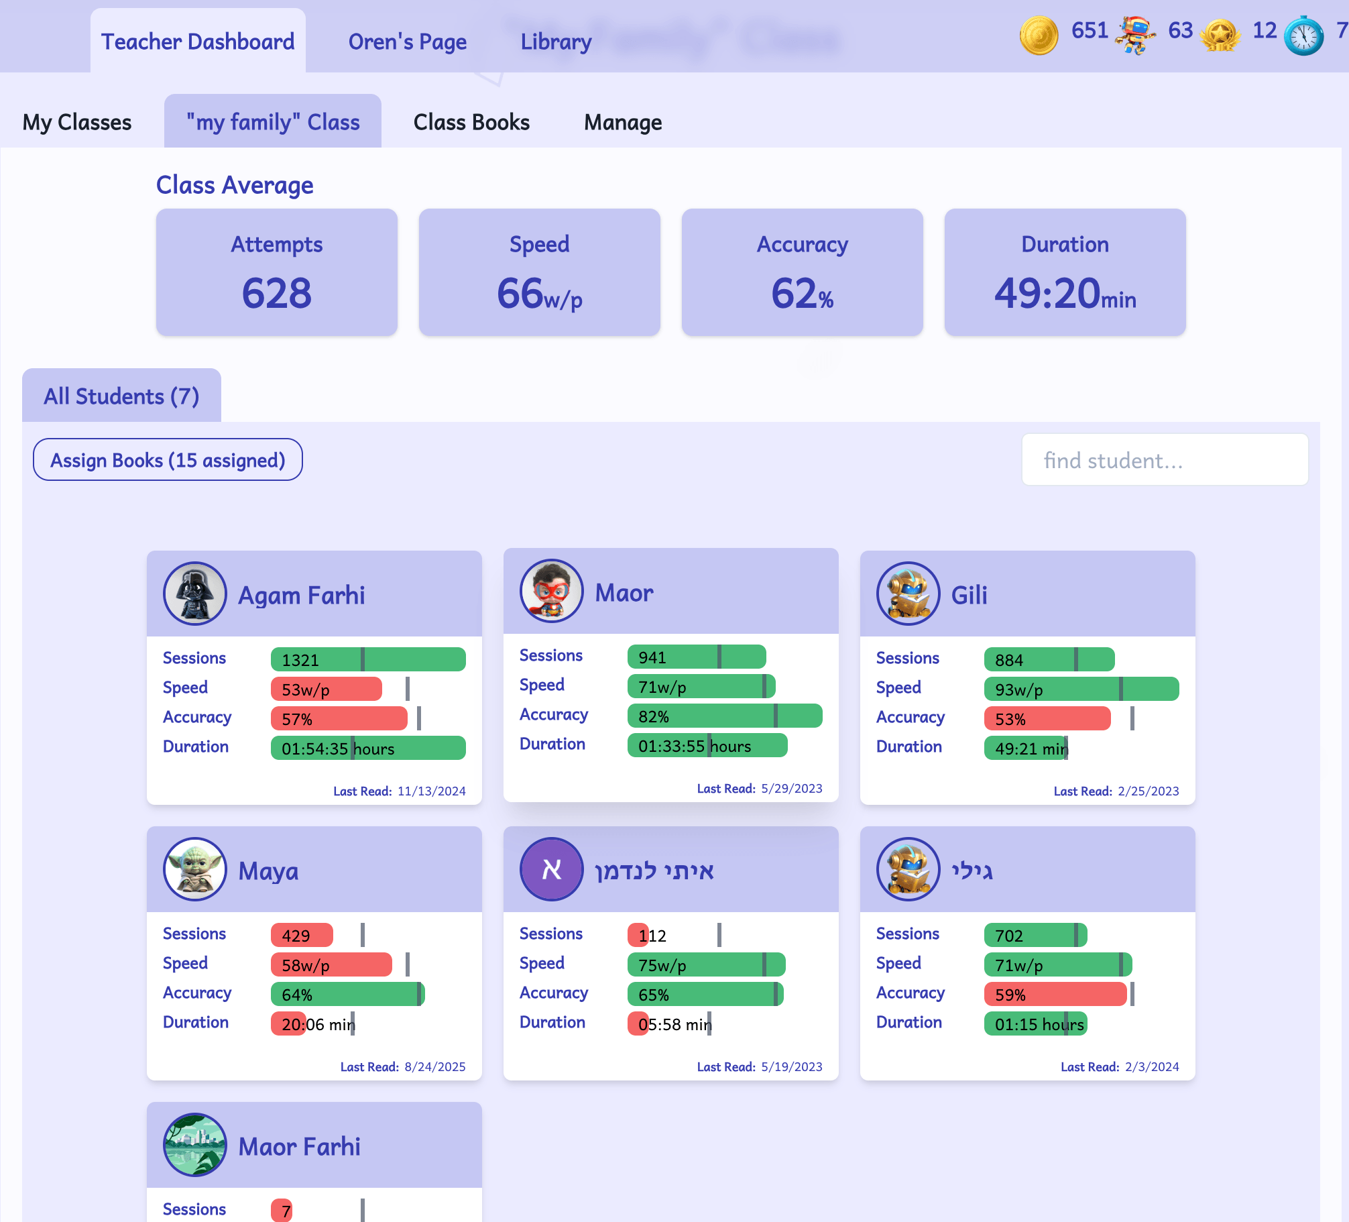This screenshot has width=1349, height=1222.
Task: Switch to Oren's Page tab
Action: pos(408,42)
